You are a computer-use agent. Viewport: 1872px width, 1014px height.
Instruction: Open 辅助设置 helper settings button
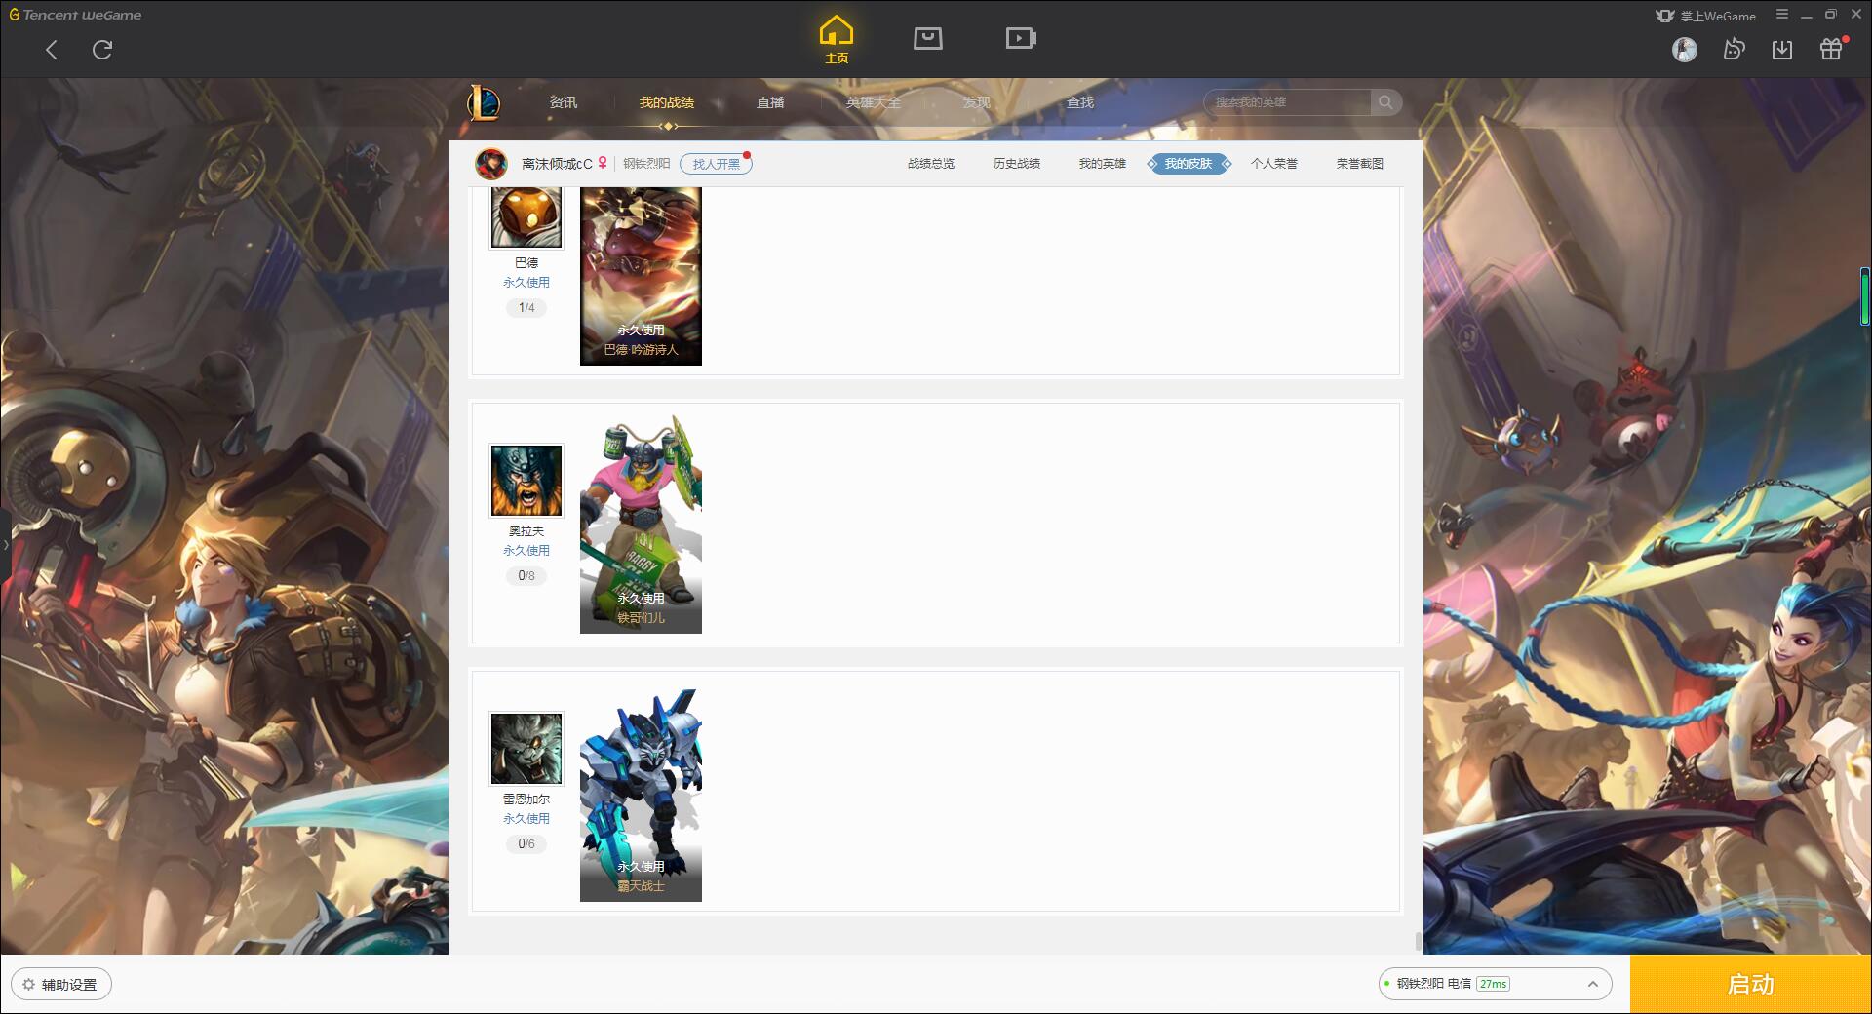click(60, 985)
